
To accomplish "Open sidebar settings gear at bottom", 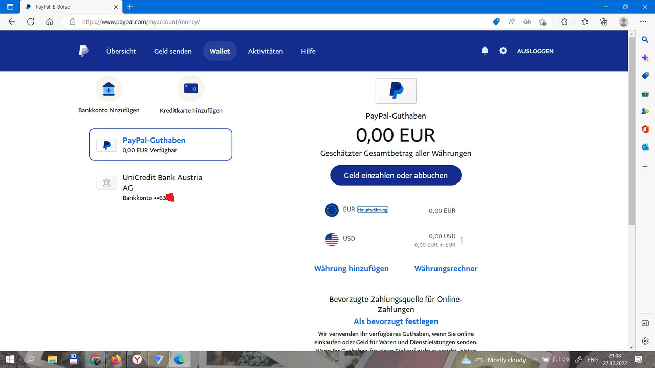I will (x=645, y=341).
